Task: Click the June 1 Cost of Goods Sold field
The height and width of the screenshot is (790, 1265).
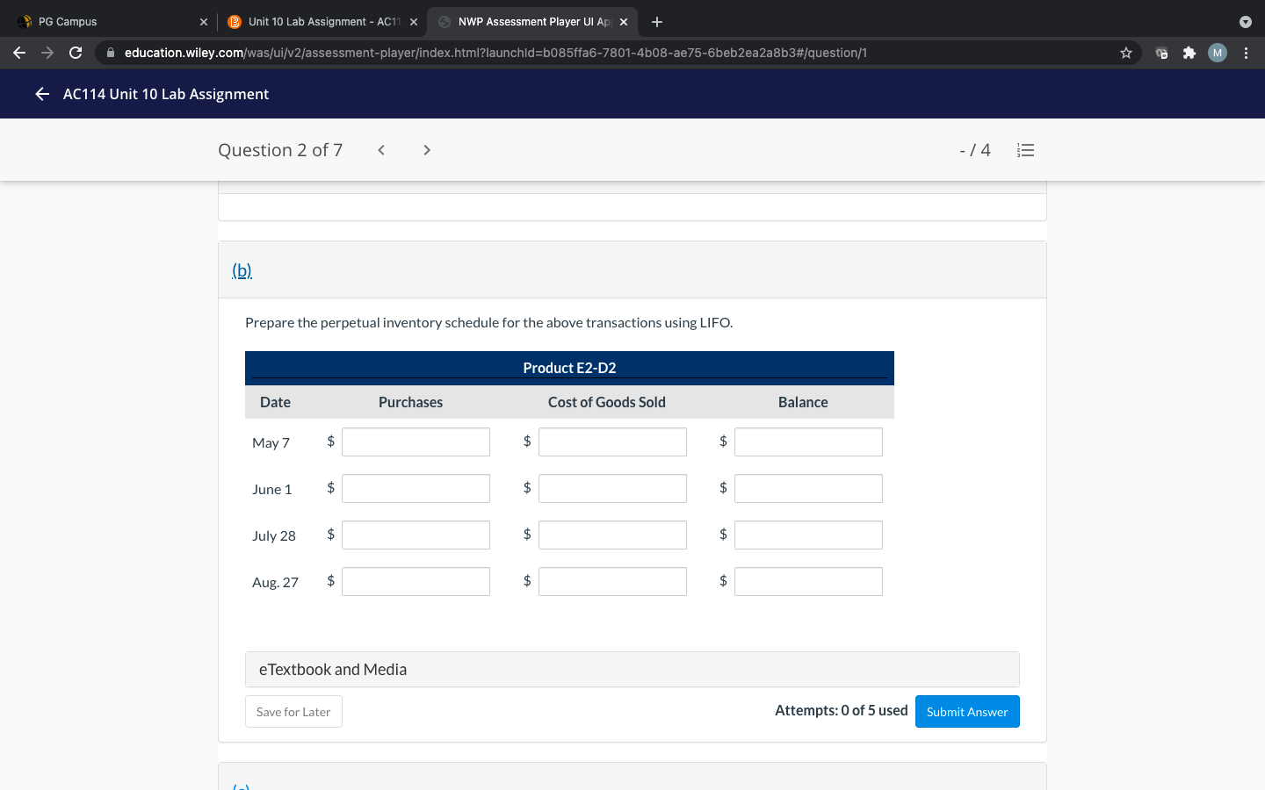Action: (x=612, y=489)
